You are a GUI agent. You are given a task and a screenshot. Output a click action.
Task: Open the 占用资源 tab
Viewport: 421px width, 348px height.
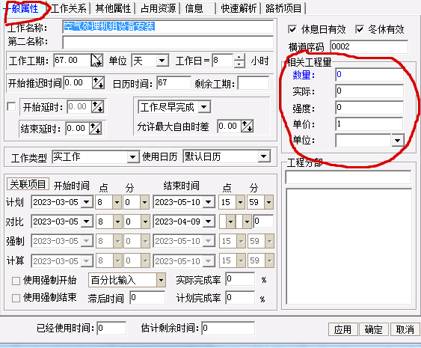pos(158,8)
